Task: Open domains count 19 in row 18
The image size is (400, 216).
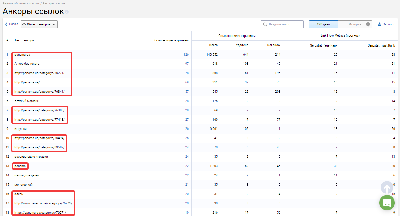Action: tap(187, 213)
